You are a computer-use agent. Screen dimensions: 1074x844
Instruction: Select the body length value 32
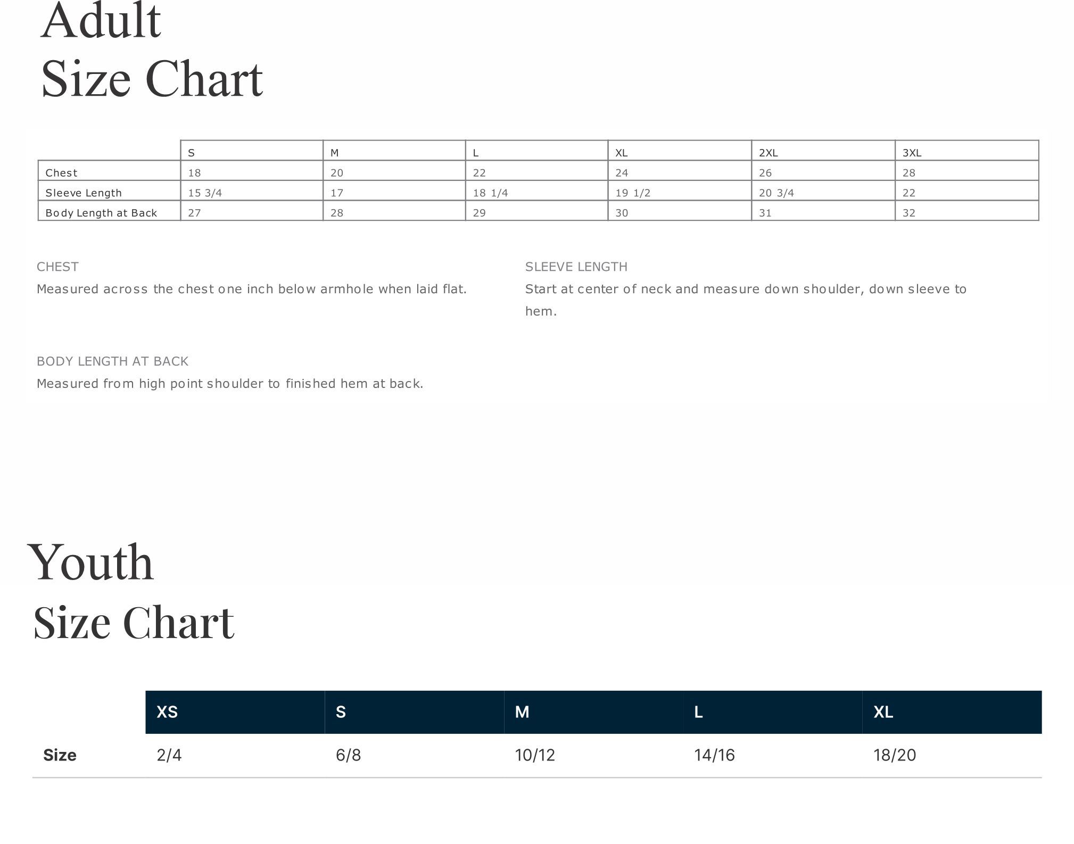[x=909, y=213]
